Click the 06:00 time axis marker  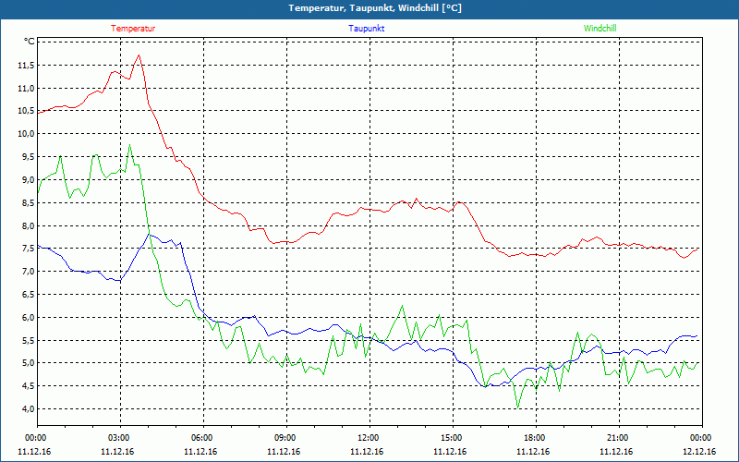[202, 438]
